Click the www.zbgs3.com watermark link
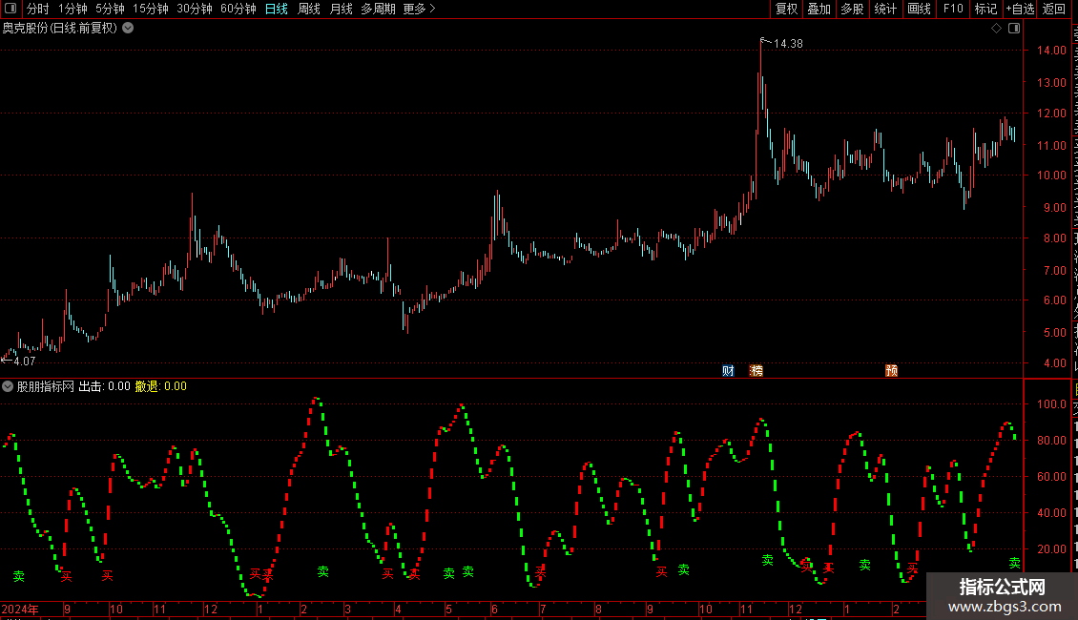Image resolution: width=1078 pixels, height=620 pixels. (1005, 607)
